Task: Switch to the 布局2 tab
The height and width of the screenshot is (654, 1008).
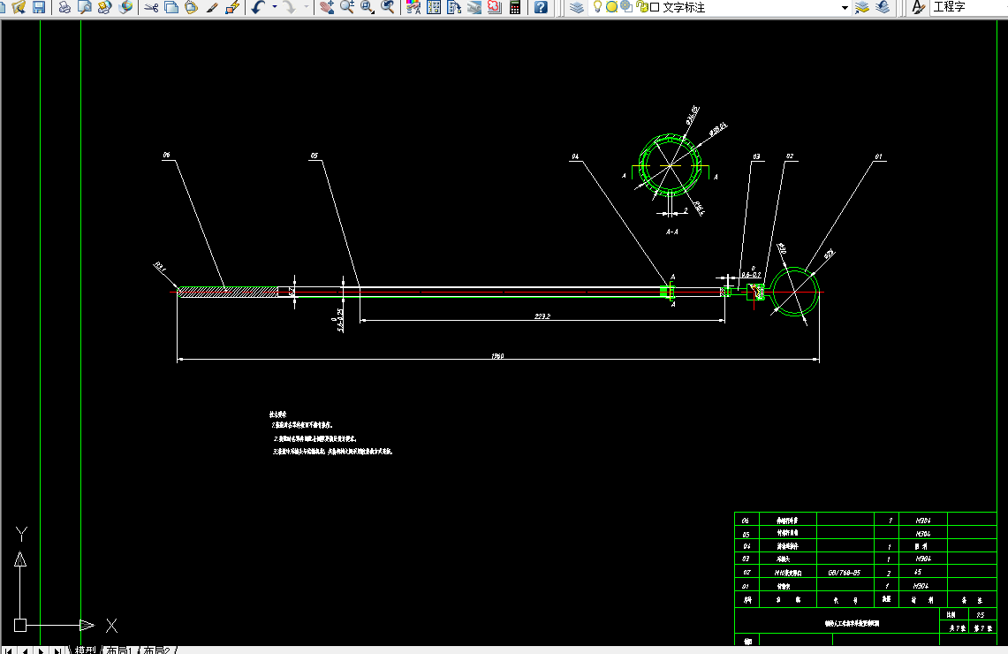Action: [x=157, y=650]
